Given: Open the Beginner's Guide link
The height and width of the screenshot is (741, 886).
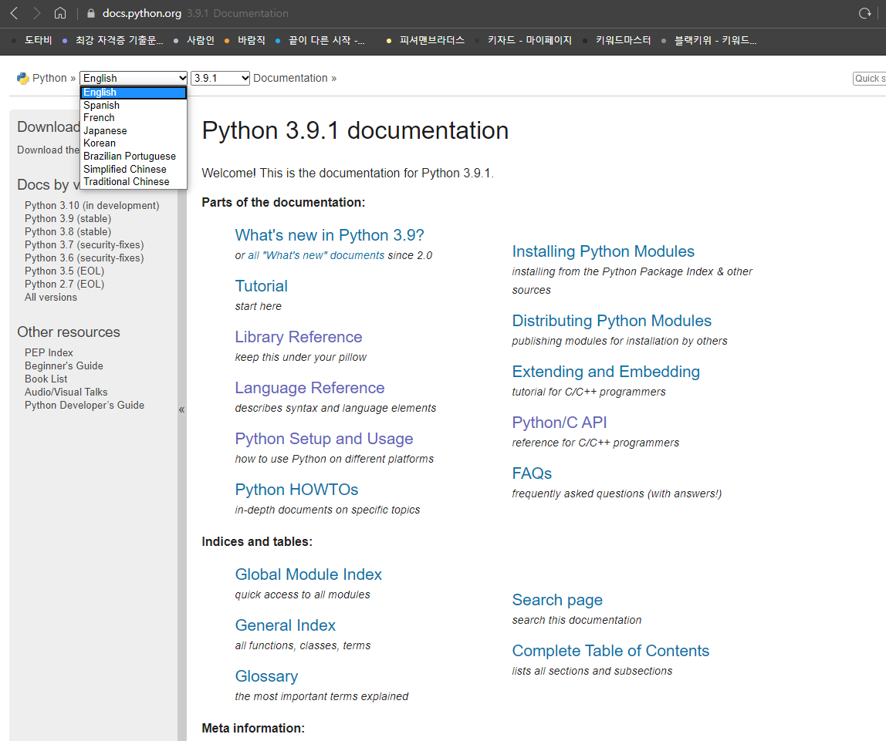Looking at the screenshot, I should point(64,365).
